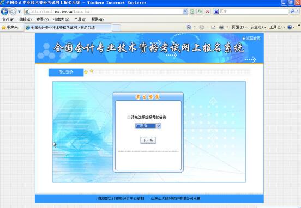The height and width of the screenshot is (208, 301).
Task: Click the 山东山大鸥玛软件有限公司承建 footer text
Action: click(176, 198)
